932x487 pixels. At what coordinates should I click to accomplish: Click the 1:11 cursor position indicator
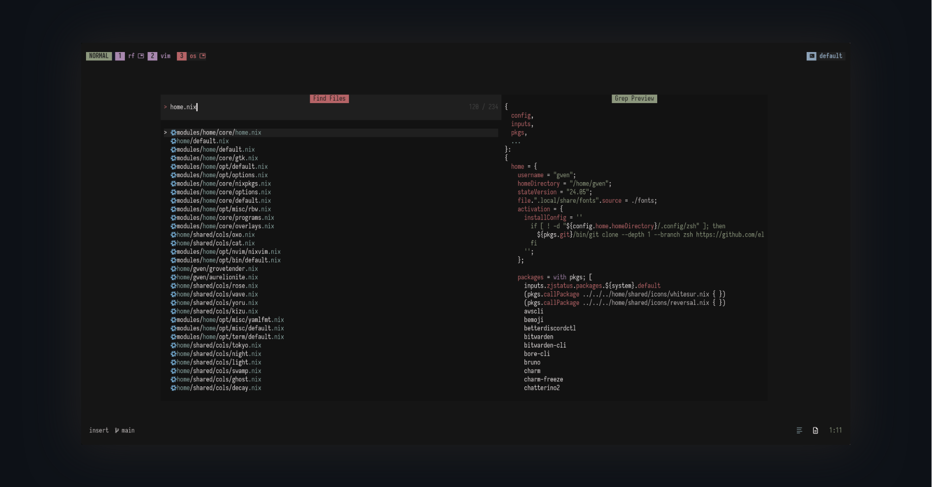click(835, 431)
